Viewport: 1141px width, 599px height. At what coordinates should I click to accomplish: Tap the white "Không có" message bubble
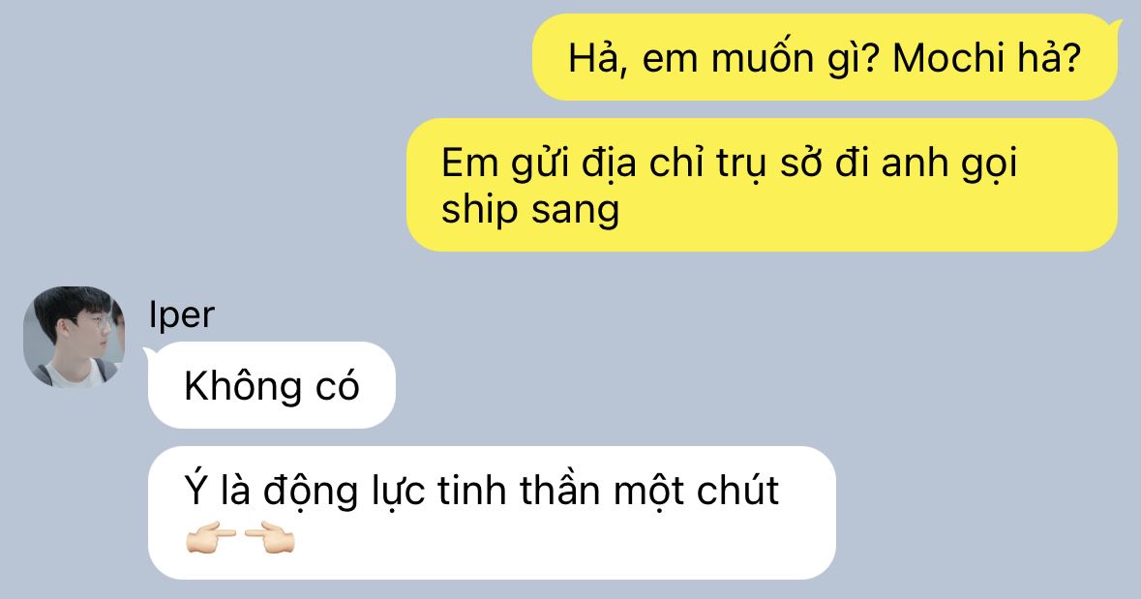pyautogui.click(x=271, y=385)
